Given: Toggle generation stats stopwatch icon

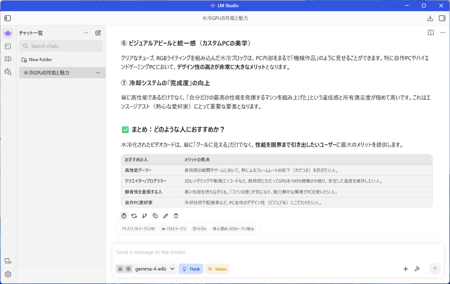Looking at the screenshot, I should tap(124, 216).
